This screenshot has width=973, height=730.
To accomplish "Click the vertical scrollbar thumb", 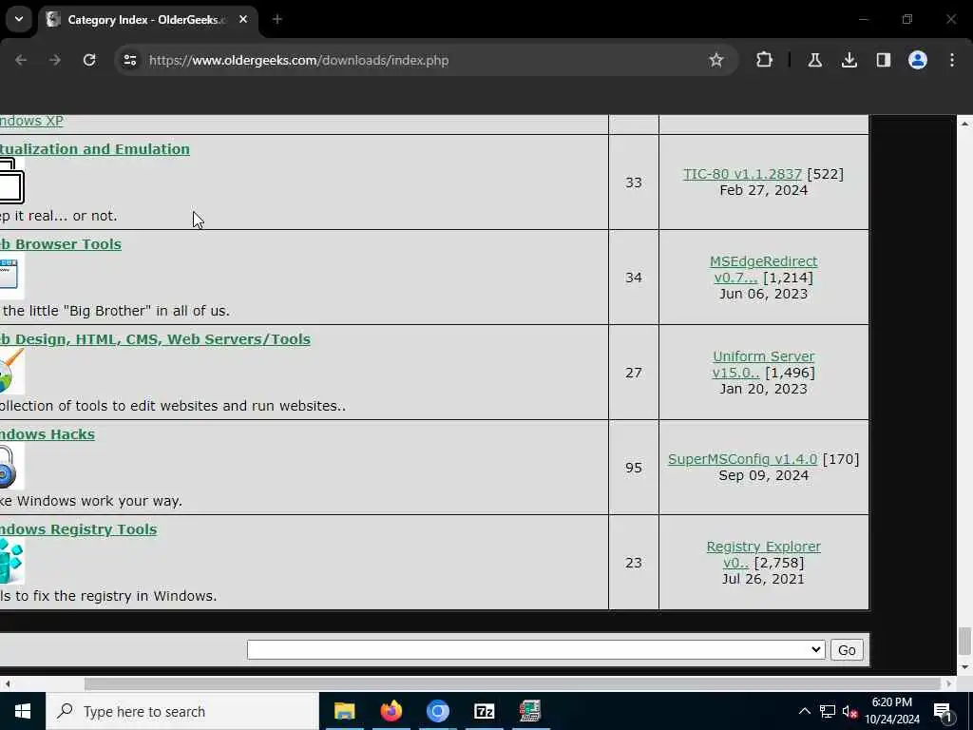I will [x=963, y=642].
